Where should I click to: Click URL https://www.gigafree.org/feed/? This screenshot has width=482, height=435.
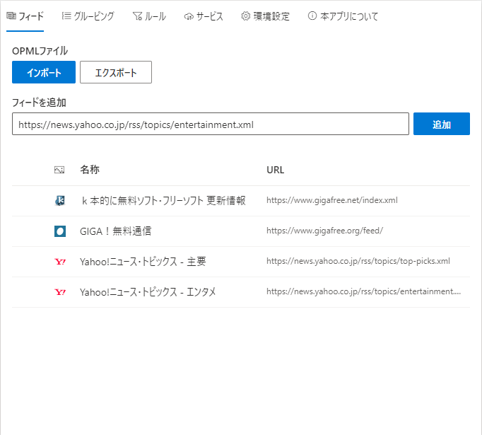pos(324,231)
